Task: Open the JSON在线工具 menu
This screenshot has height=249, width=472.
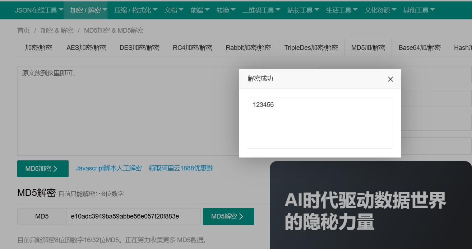Action: [x=38, y=10]
